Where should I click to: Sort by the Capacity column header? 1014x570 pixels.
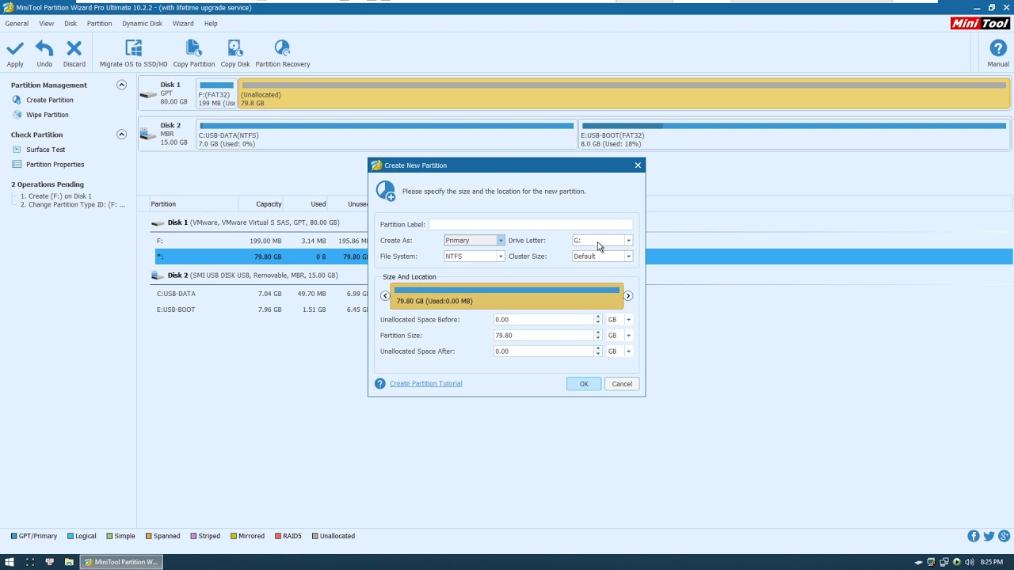point(269,204)
